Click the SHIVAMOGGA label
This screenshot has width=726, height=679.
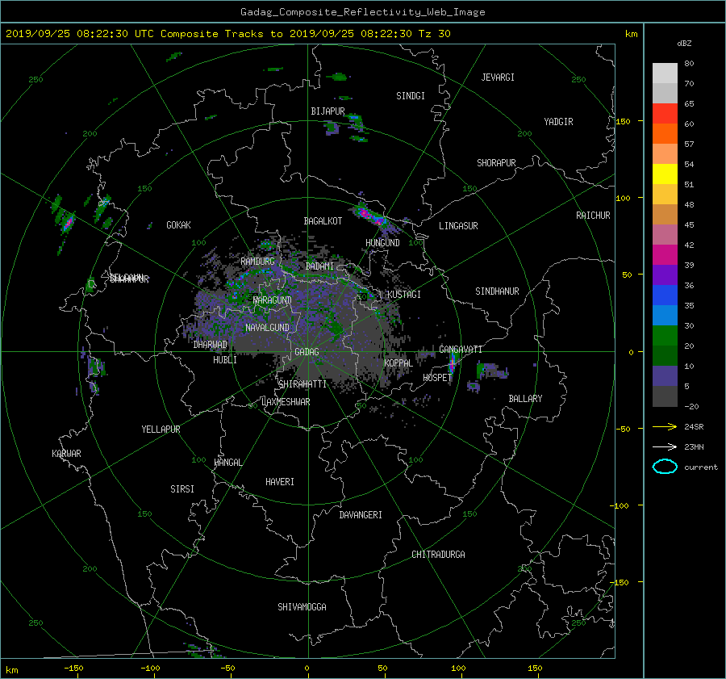point(302,607)
